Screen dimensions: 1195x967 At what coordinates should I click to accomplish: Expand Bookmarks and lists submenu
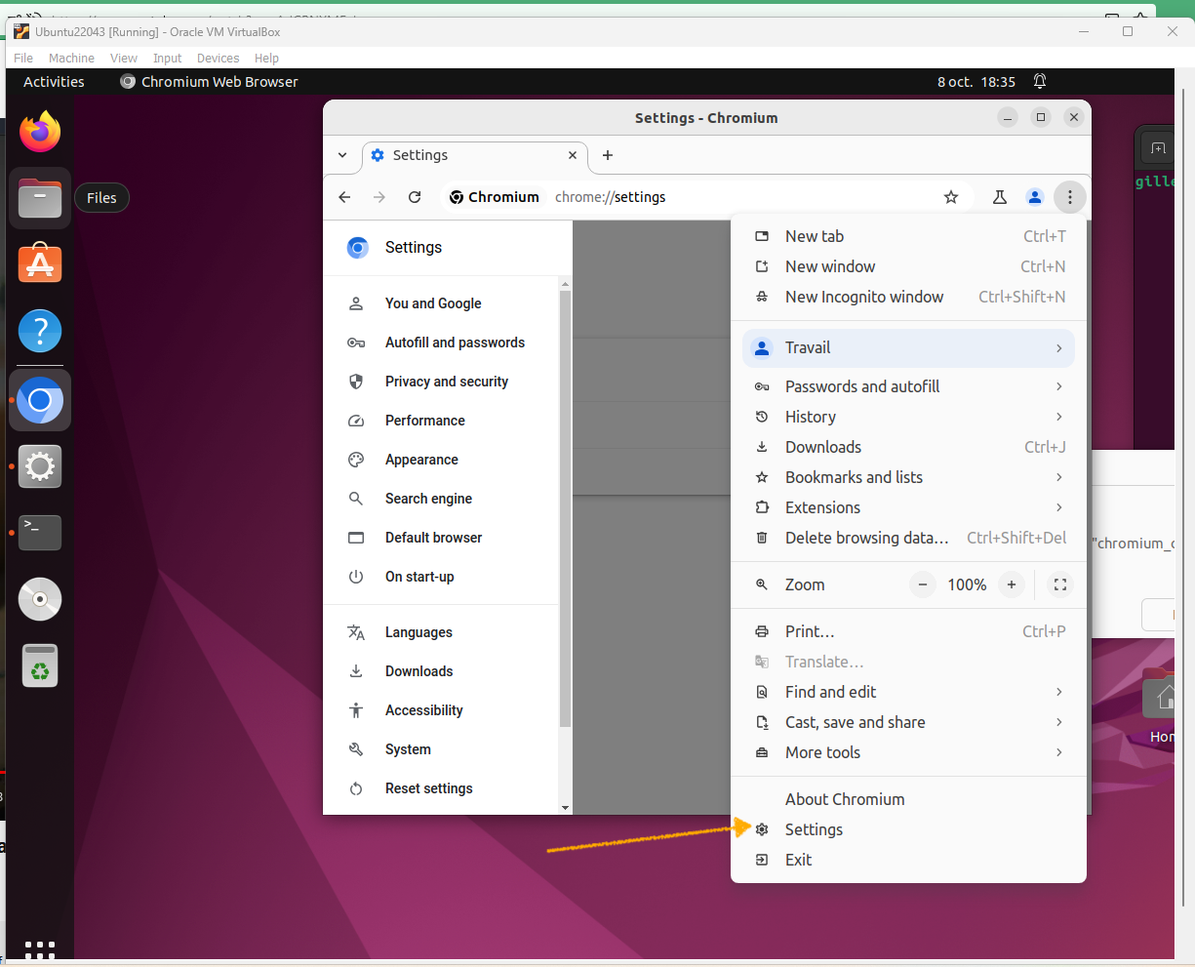(908, 477)
